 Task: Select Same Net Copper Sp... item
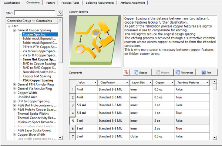point(39,59)
